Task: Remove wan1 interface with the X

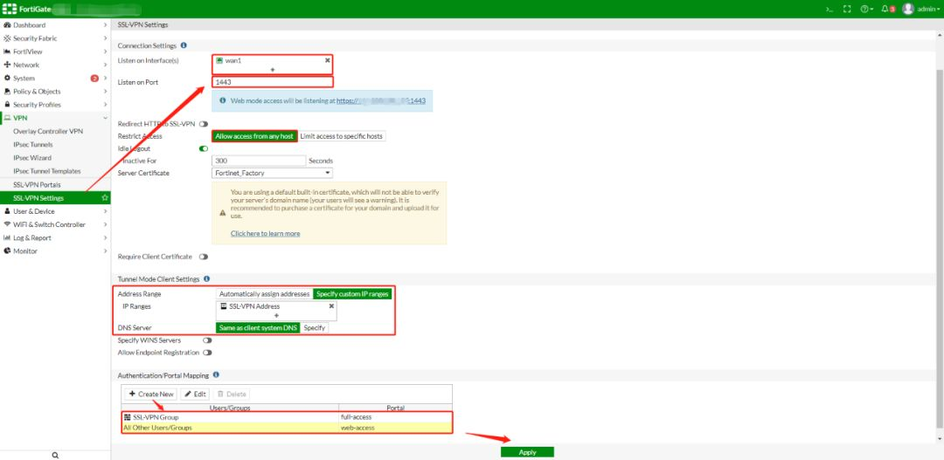Action: (328, 60)
